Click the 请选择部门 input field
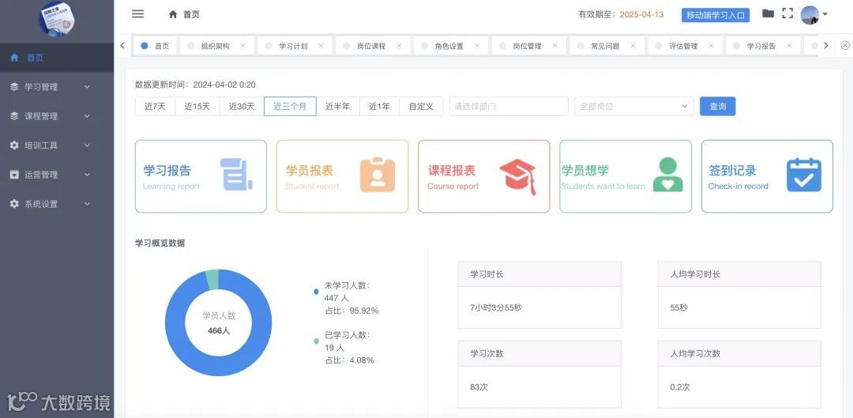Image resolution: width=853 pixels, height=418 pixels. [509, 107]
